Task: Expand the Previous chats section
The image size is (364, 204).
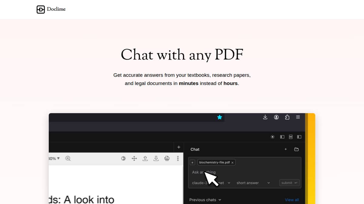Action: [205, 200]
